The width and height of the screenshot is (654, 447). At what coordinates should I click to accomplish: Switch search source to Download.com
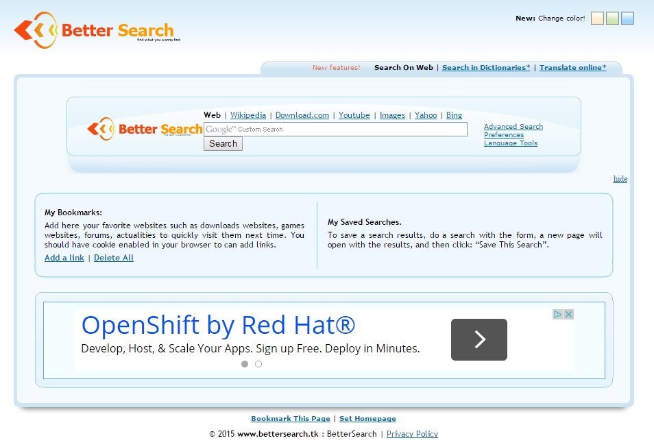pyautogui.click(x=302, y=115)
